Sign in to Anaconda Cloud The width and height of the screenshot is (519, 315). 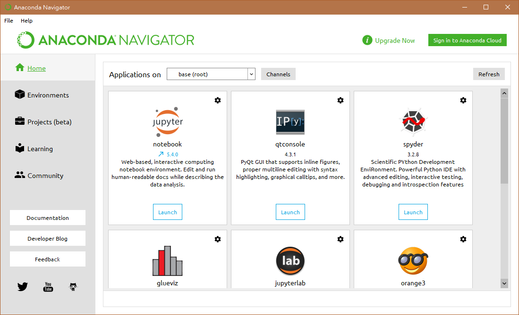click(468, 40)
